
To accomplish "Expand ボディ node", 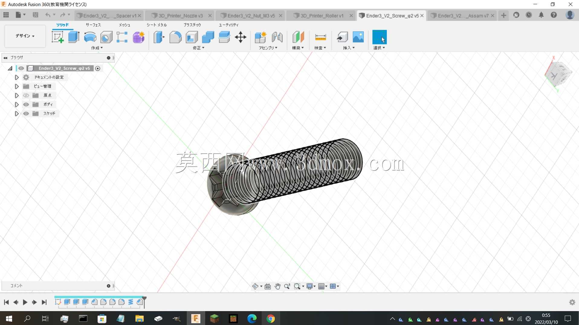I will point(17,105).
